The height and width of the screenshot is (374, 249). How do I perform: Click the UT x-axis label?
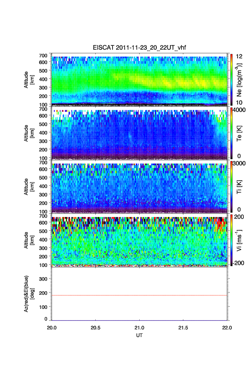click(x=139, y=335)
